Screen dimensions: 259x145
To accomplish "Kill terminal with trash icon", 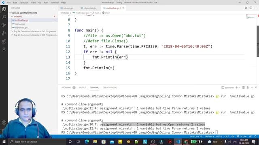I will pyautogui.click(x=248, y=87).
